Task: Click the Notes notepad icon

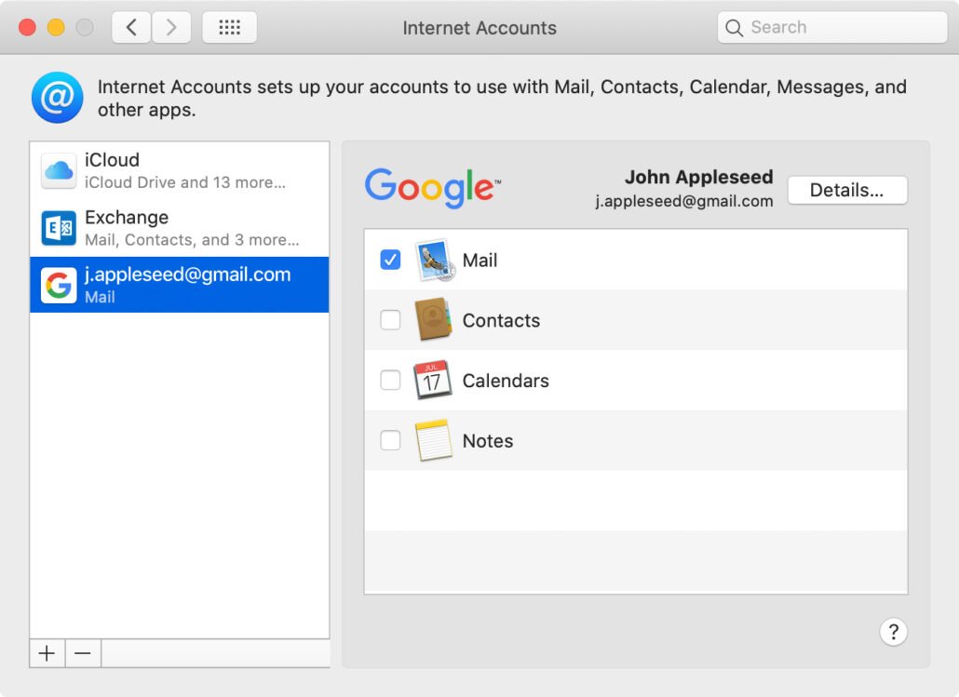Action: (433, 441)
